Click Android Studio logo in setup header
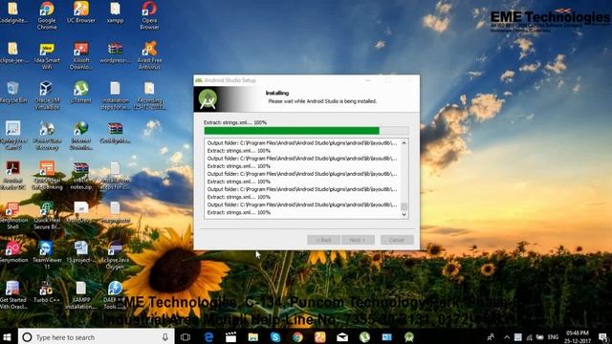The width and height of the screenshot is (612, 344). [x=208, y=99]
